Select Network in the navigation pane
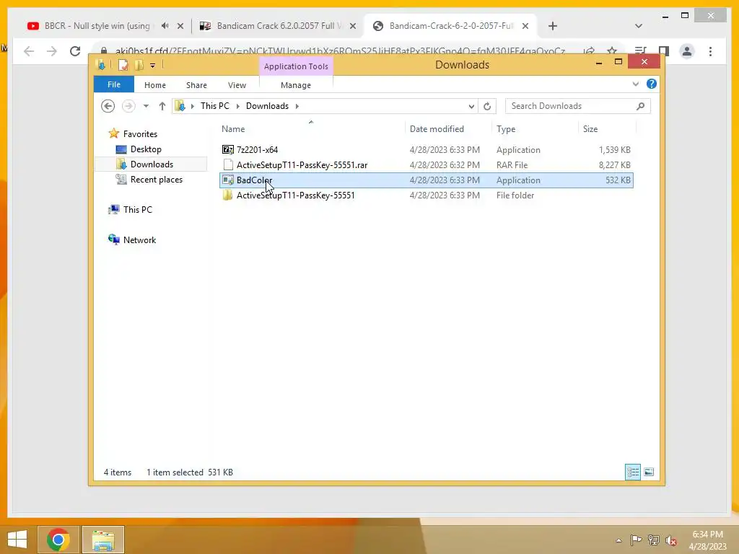Image resolution: width=739 pixels, height=554 pixels. 139,239
